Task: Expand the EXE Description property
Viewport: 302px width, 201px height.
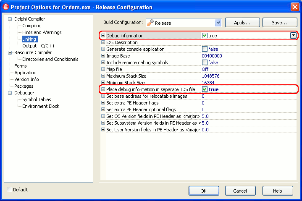Action: click(103, 42)
